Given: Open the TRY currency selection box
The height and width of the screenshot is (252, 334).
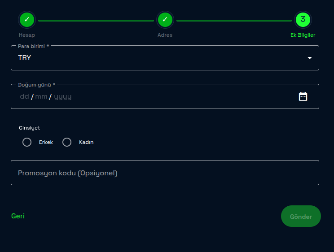Looking at the screenshot, I should [x=157, y=58].
